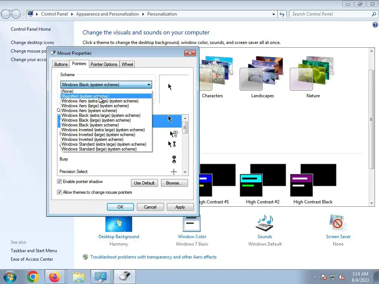Screen dimensions: 379x284
Task: Open Control Panel Home link
Action: coord(31,29)
